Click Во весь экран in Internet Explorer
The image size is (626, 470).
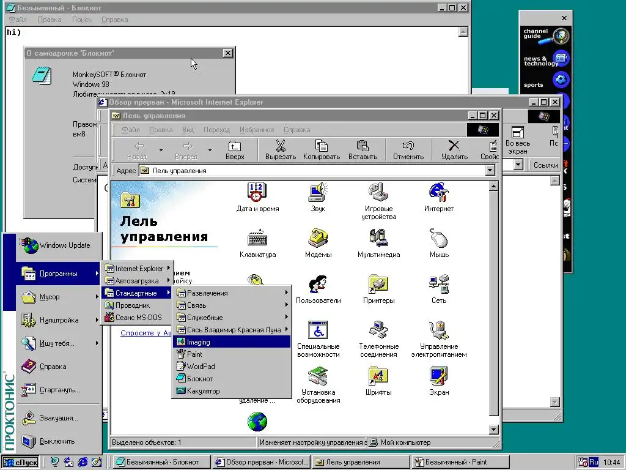tap(518, 141)
